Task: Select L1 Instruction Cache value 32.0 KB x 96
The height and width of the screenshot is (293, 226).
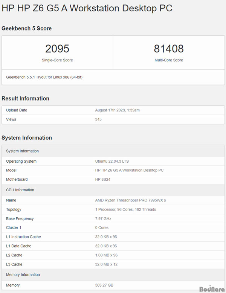Action: click(106, 237)
